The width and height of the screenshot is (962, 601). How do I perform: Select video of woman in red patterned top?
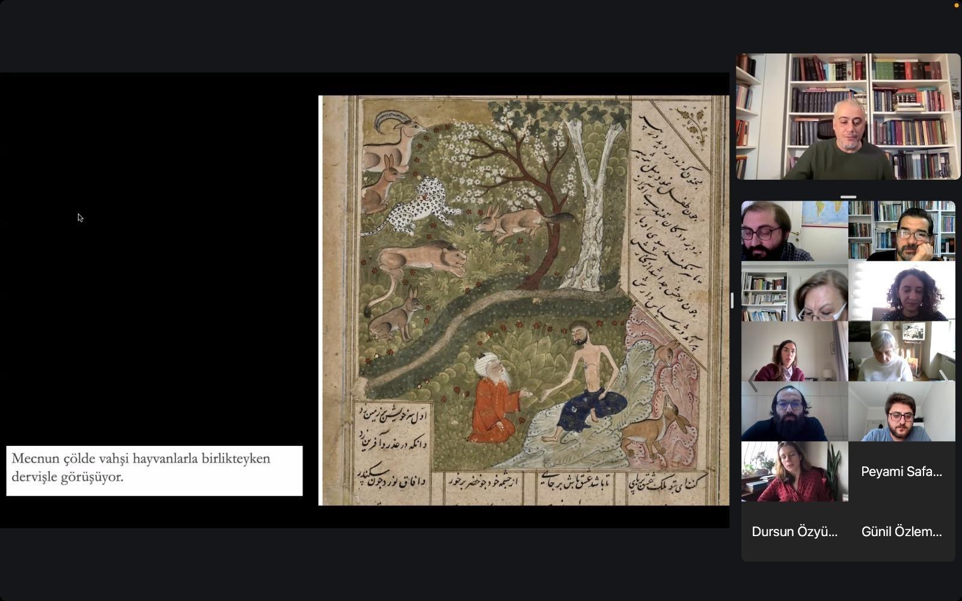tap(795, 471)
